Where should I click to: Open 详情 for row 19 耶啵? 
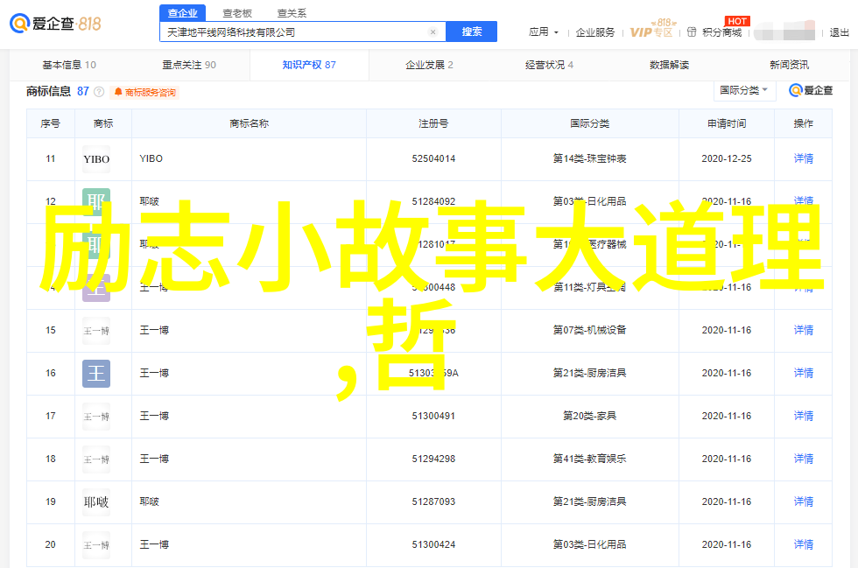click(x=804, y=501)
